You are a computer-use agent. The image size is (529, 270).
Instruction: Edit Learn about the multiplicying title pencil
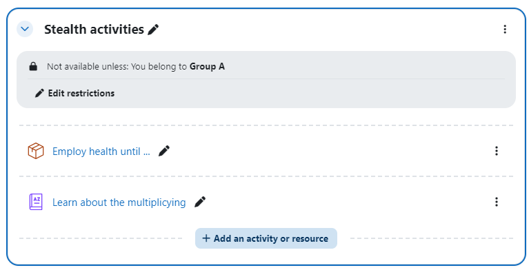(x=200, y=202)
